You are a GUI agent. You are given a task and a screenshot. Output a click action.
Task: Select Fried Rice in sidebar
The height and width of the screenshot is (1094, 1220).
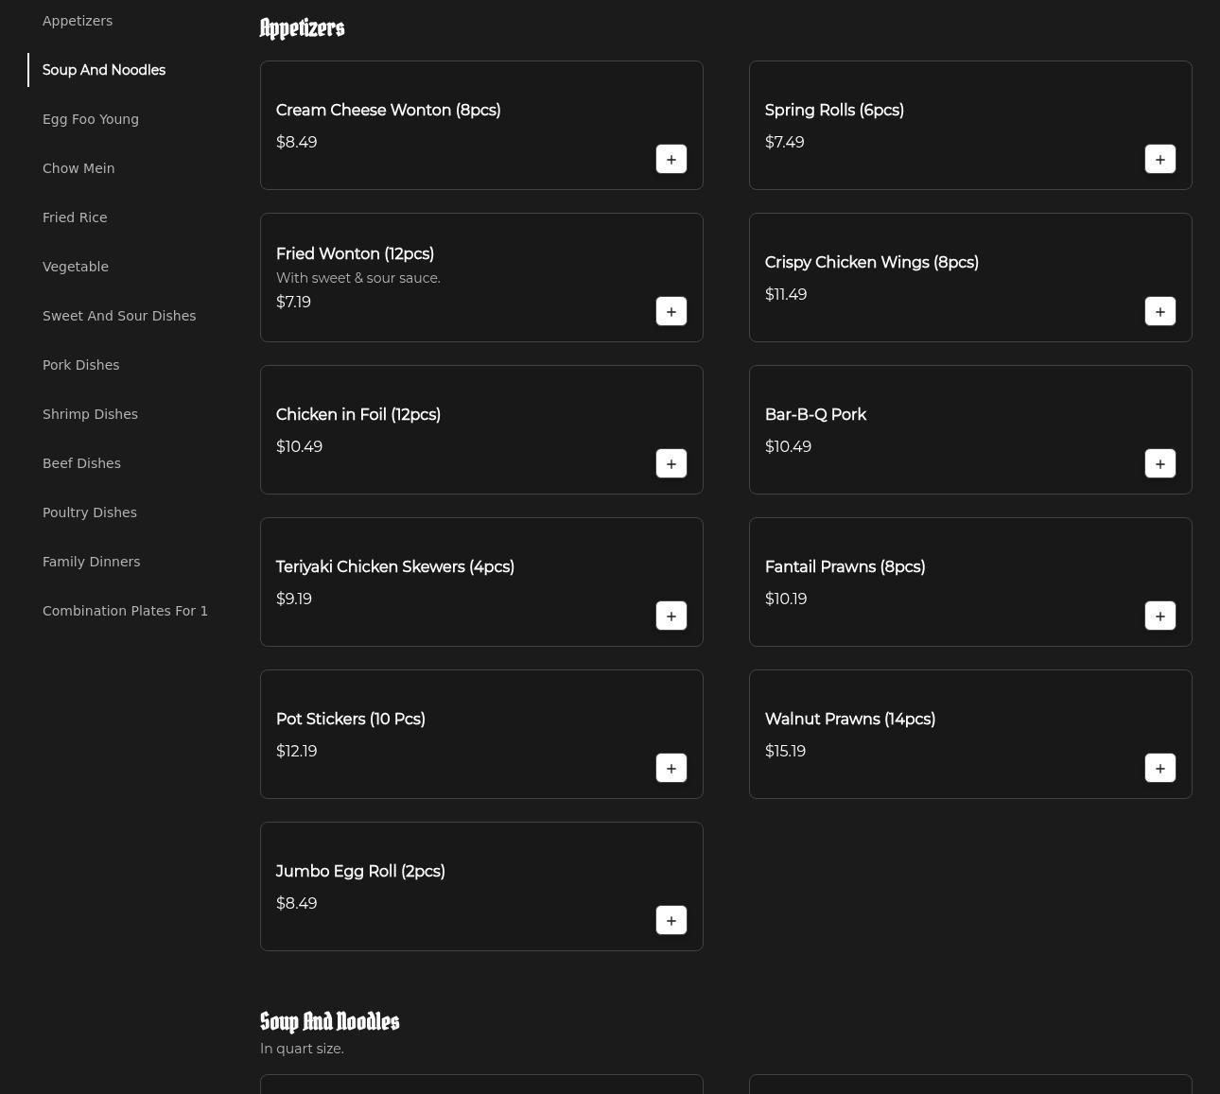pyautogui.click(x=75, y=217)
